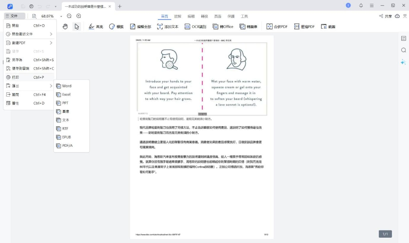Select the arrow cursor tool
Screen dimensions: 409x243
tap(76, 26)
